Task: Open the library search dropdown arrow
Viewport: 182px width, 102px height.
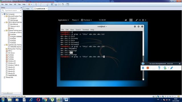Action: (21, 10)
